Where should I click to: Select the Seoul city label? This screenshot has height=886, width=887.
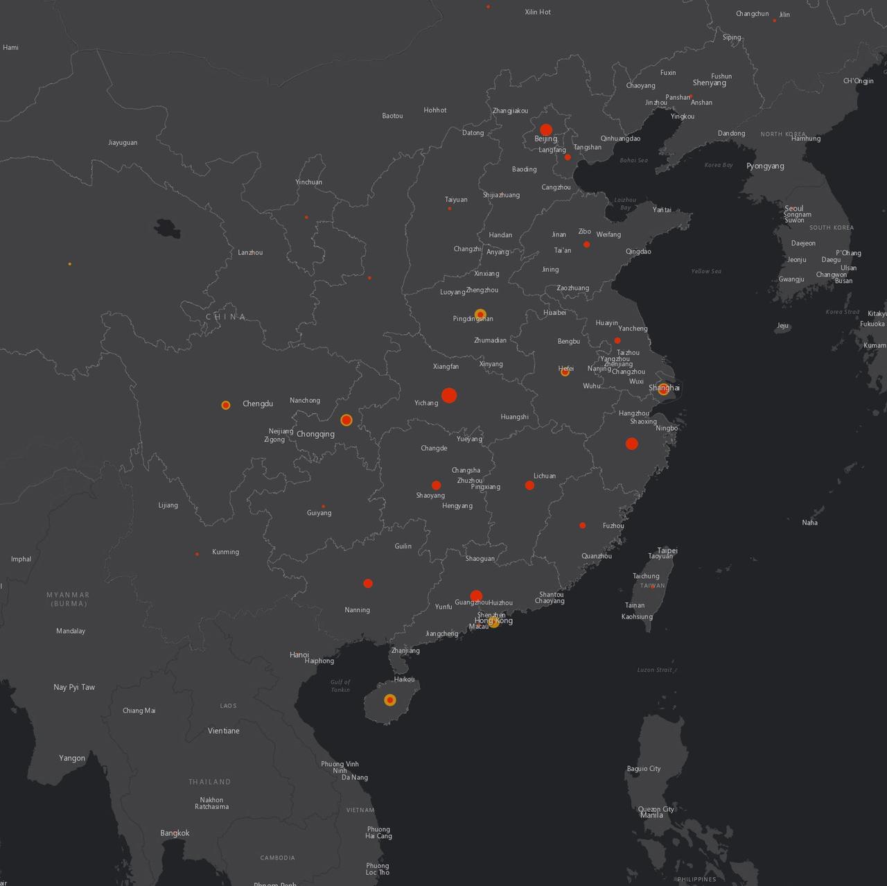coord(794,208)
